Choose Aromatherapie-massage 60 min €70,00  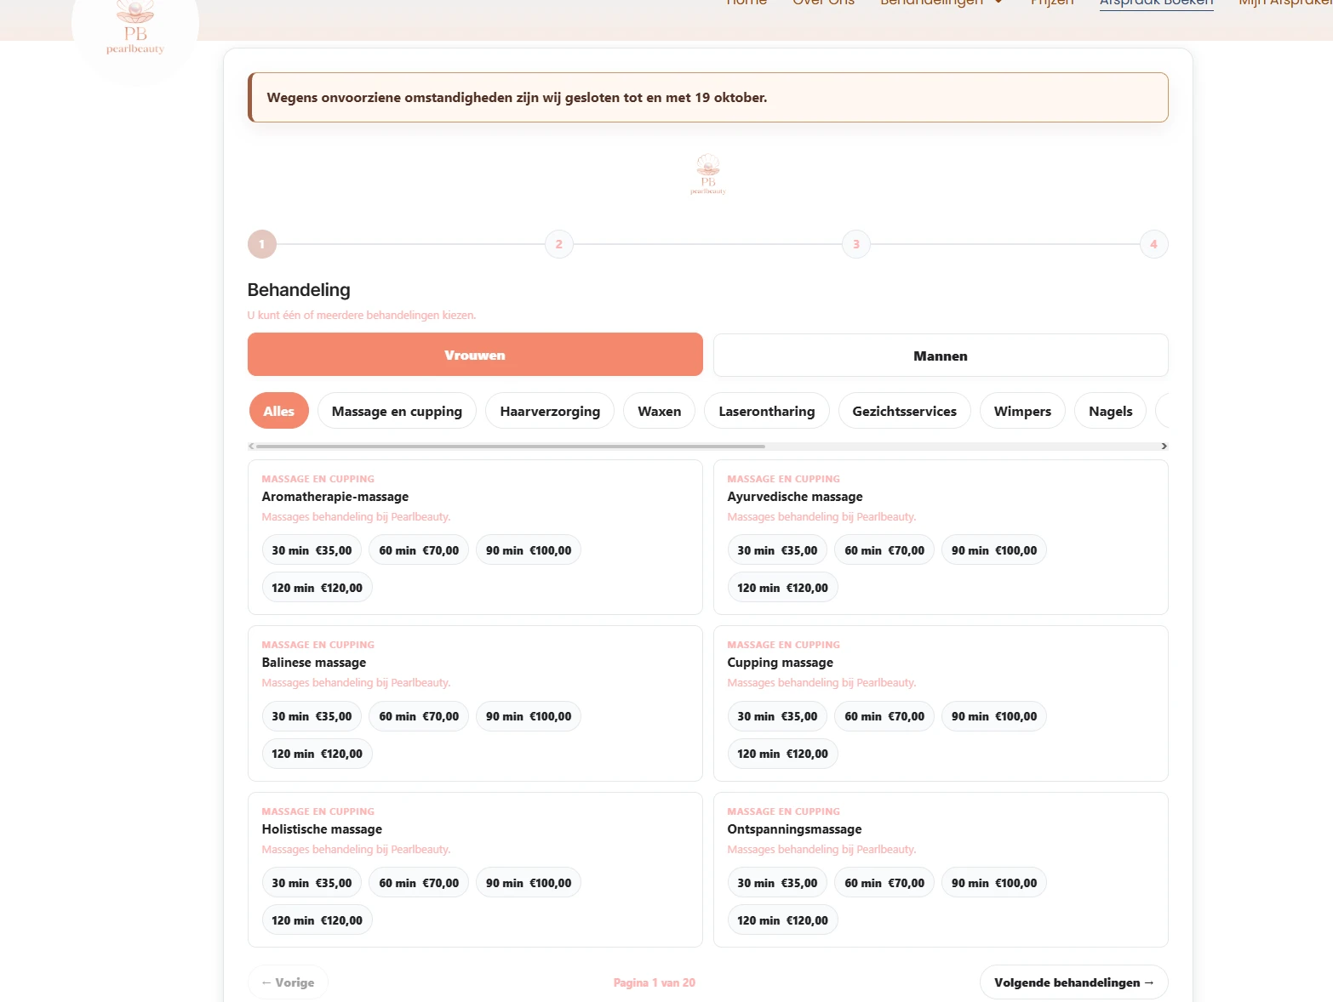pyautogui.click(x=419, y=550)
